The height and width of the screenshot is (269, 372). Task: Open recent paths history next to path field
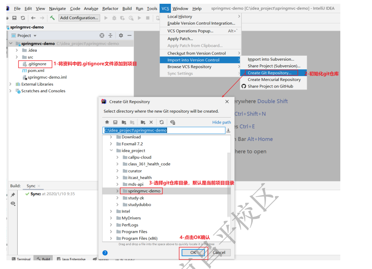click(228, 130)
